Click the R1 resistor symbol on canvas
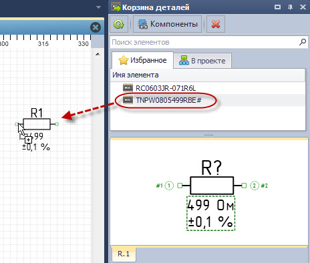310x263 pixels. click(37, 124)
